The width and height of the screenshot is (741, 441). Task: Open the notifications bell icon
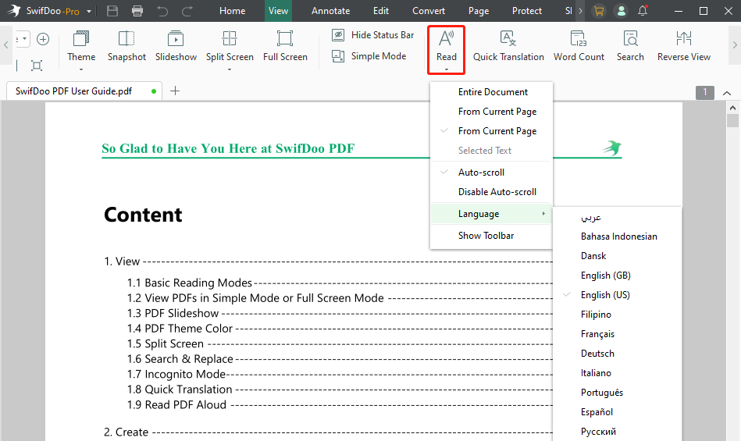[643, 10]
